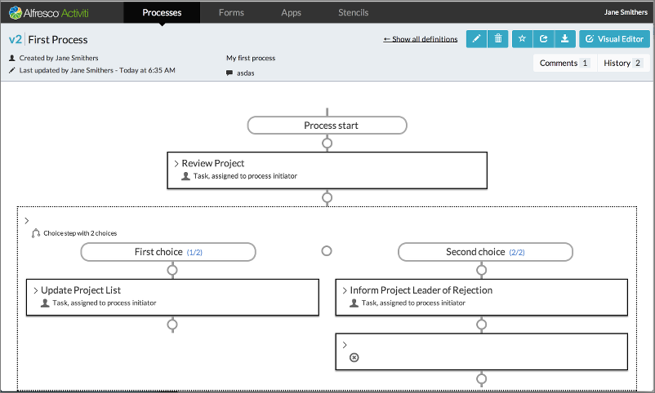
Task: Select the First choice header
Action: click(168, 252)
